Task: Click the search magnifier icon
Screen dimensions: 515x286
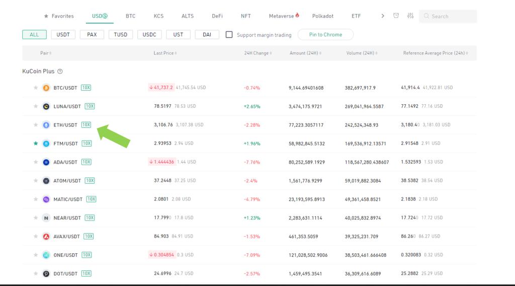Action: point(426,16)
